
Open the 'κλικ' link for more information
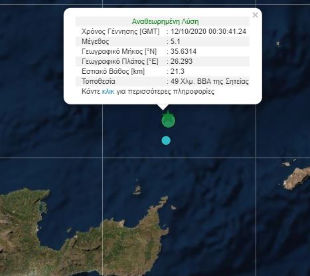coord(108,91)
